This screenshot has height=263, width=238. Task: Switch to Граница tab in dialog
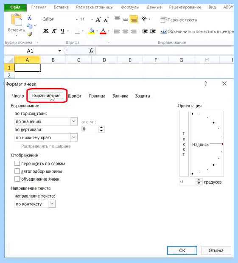[x=97, y=96]
